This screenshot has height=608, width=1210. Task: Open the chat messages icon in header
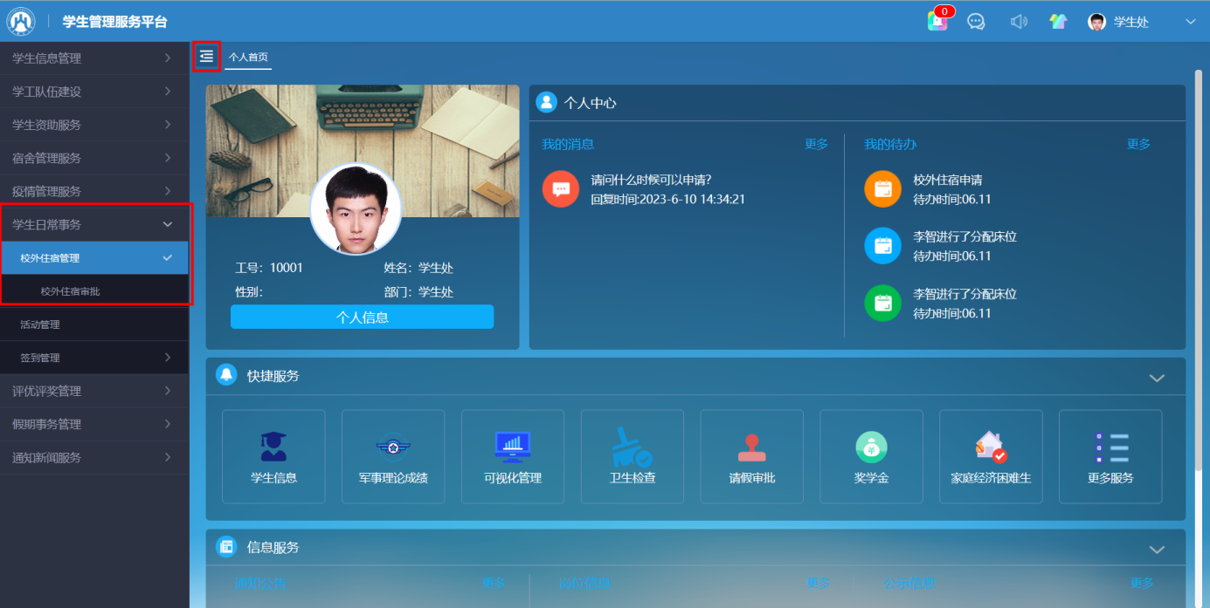coord(976,22)
